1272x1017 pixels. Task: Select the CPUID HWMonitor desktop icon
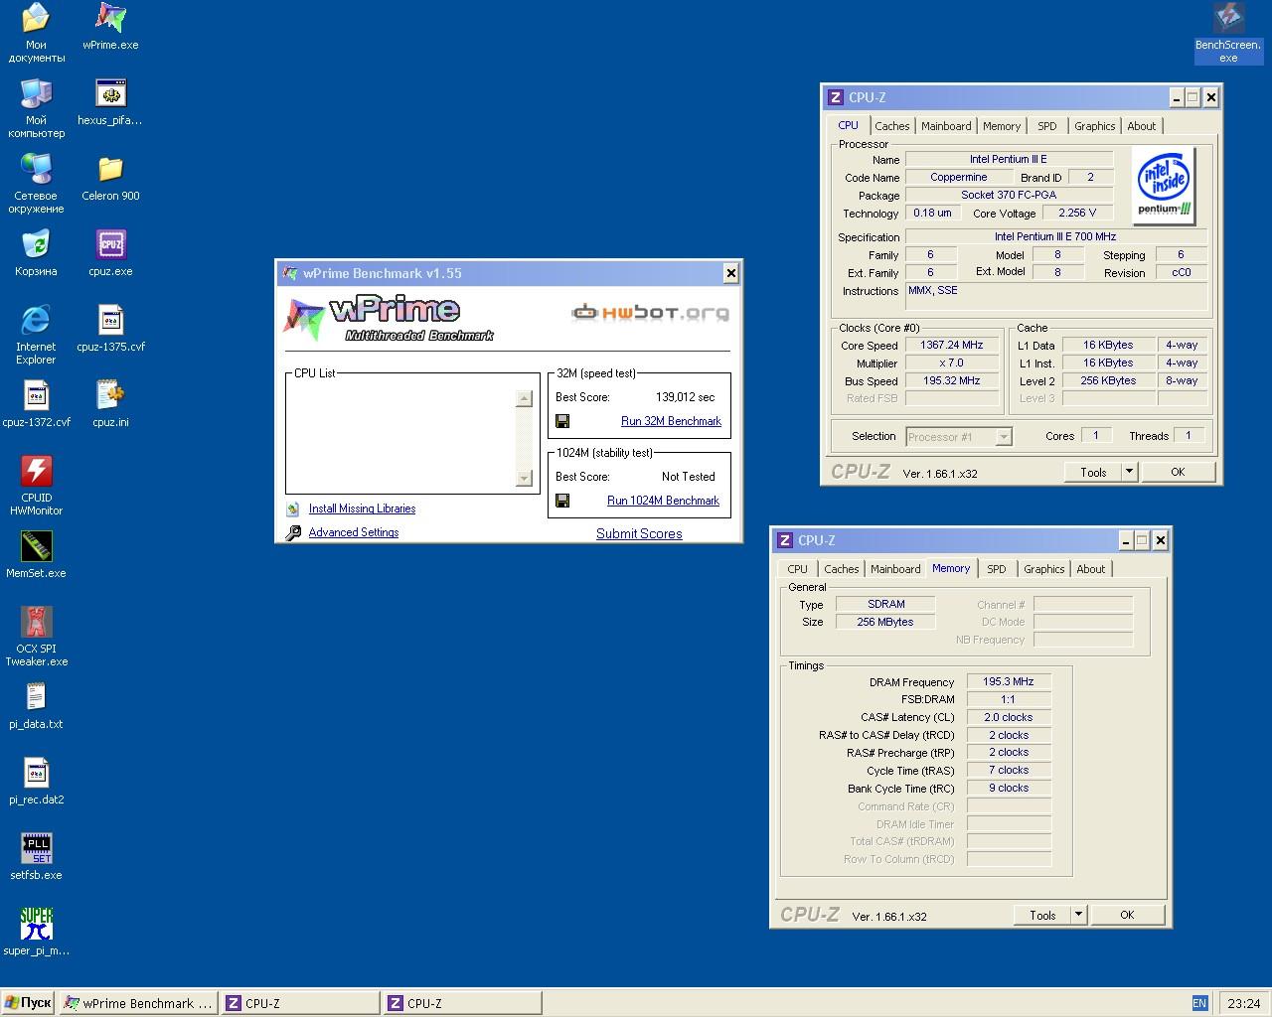36,486
